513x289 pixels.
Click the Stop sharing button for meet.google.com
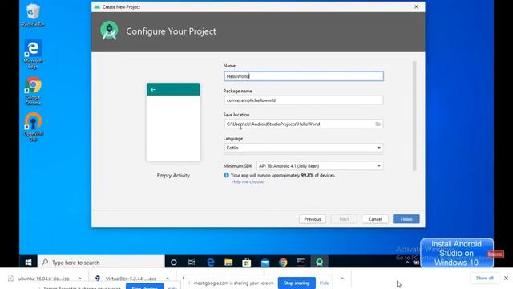297,283
